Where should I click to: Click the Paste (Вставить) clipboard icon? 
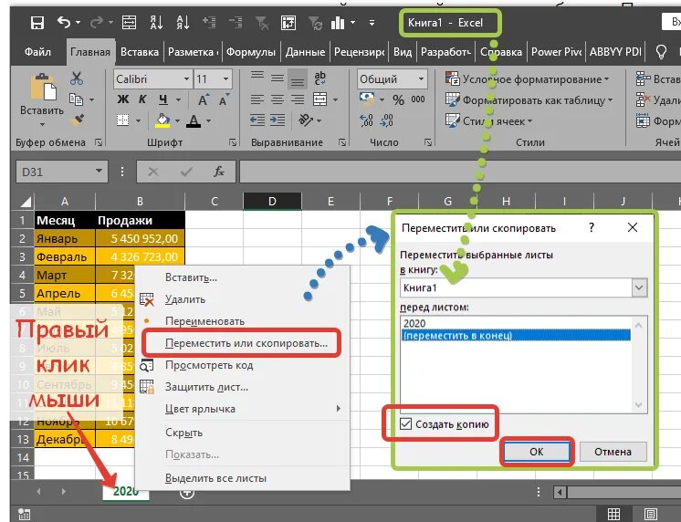click(42, 88)
